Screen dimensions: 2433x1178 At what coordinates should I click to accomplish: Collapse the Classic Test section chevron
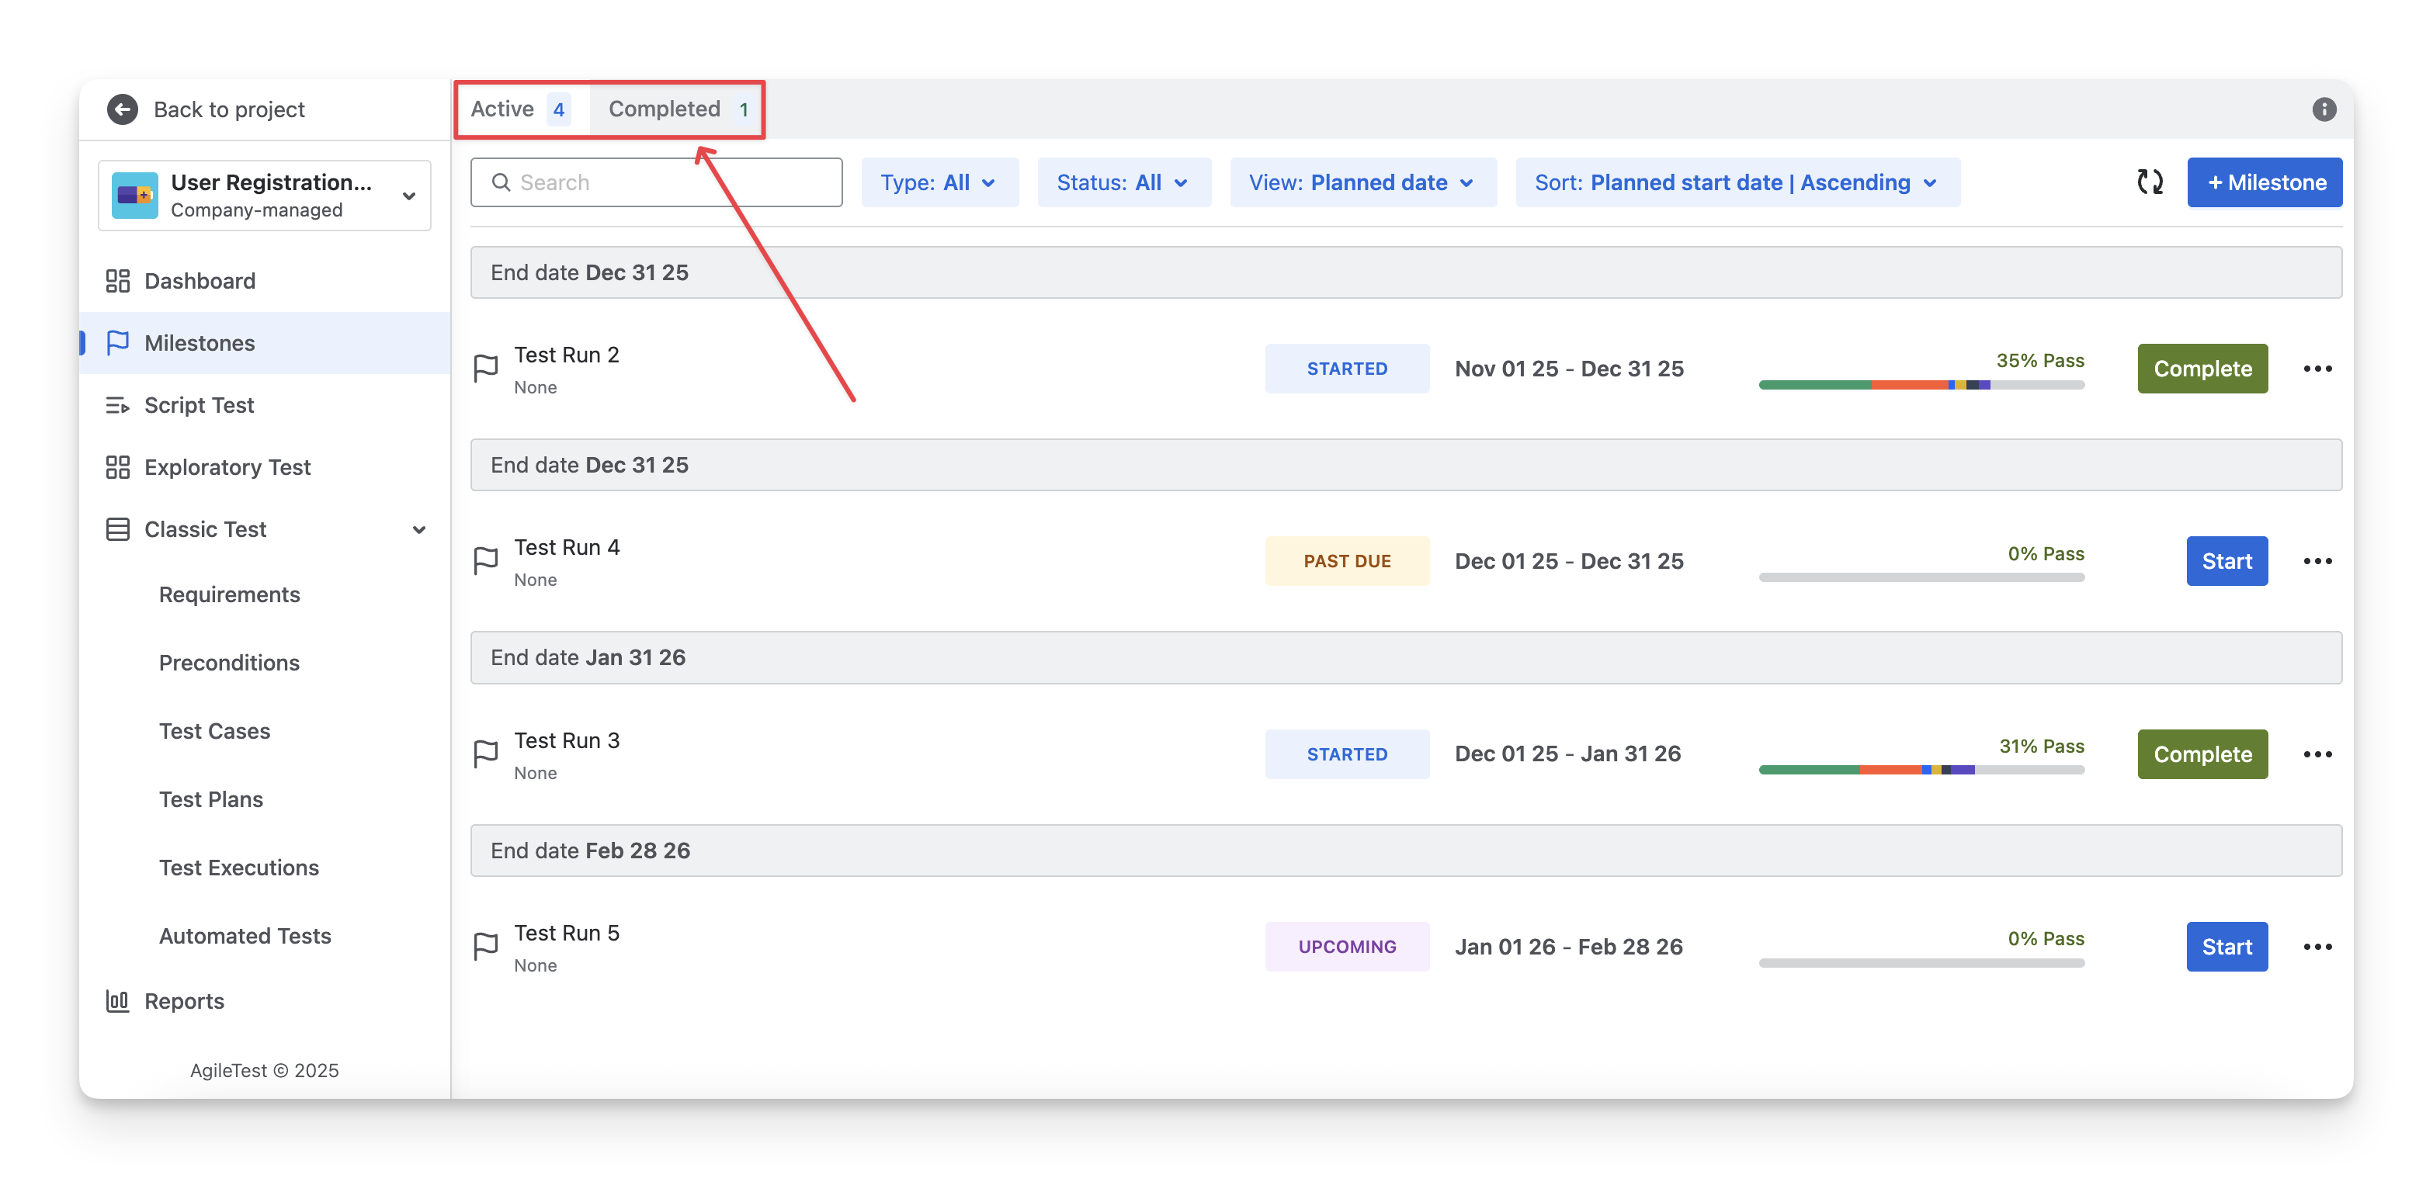[x=418, y=529]
